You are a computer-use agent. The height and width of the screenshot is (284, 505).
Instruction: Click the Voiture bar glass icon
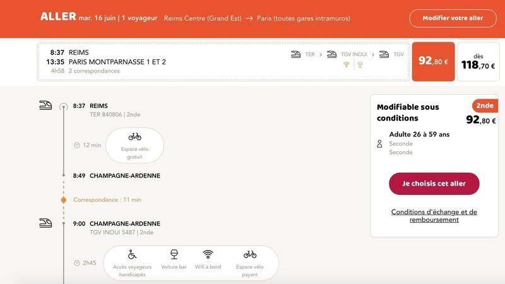[174, 254]
